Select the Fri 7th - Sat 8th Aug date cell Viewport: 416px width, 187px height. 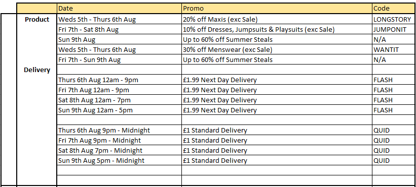[x=119, y=29]
